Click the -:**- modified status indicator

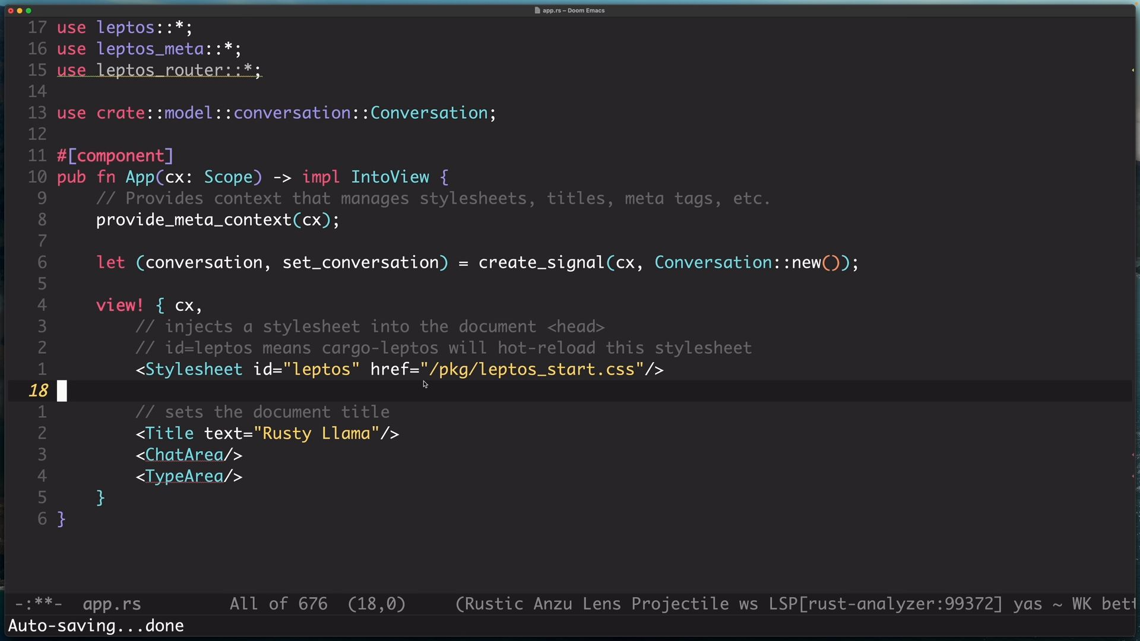click(x=38, y=604)
